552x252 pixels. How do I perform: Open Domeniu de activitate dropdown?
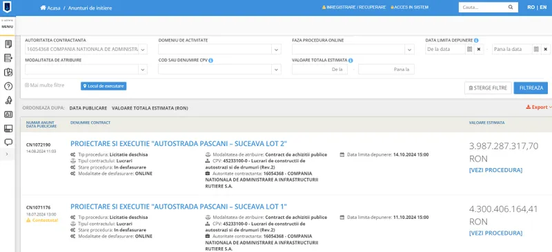(x=277, y=50)
